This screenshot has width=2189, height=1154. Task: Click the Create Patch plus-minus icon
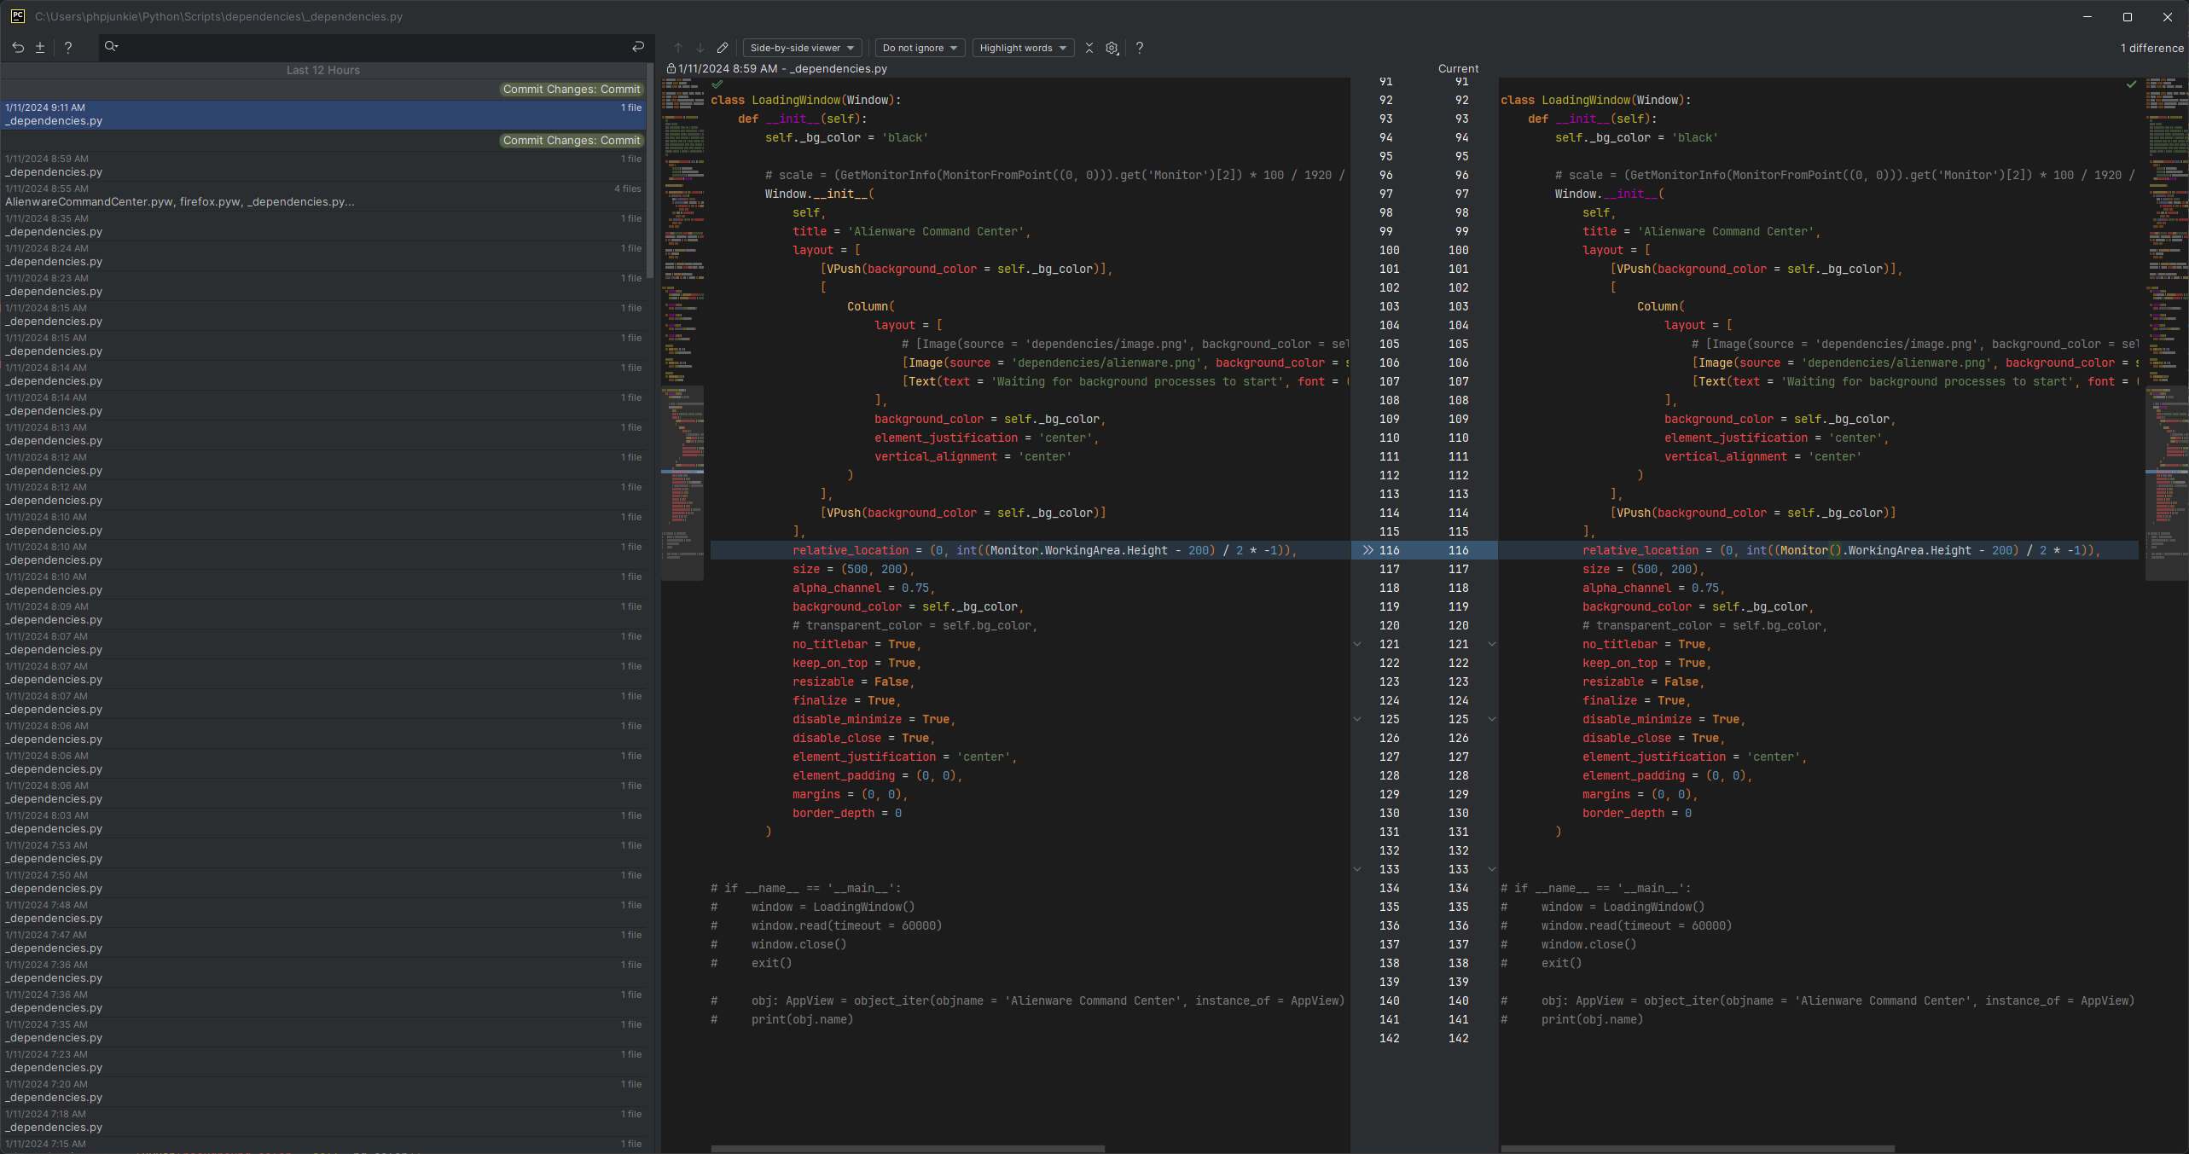coord(40,48)
